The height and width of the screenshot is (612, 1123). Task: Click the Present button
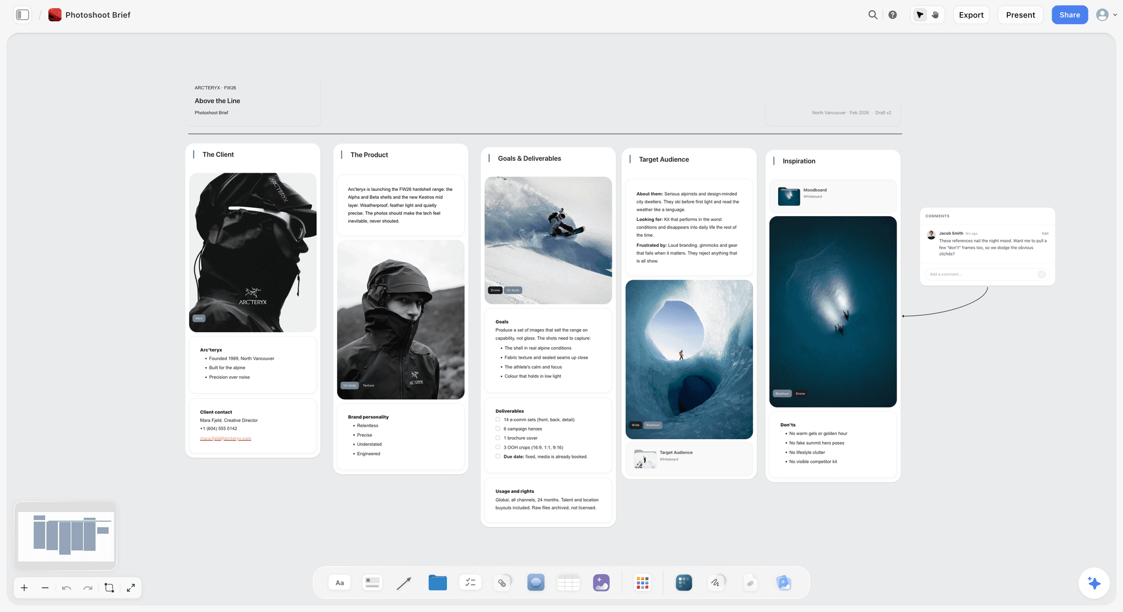click(x=1020, y=15)
